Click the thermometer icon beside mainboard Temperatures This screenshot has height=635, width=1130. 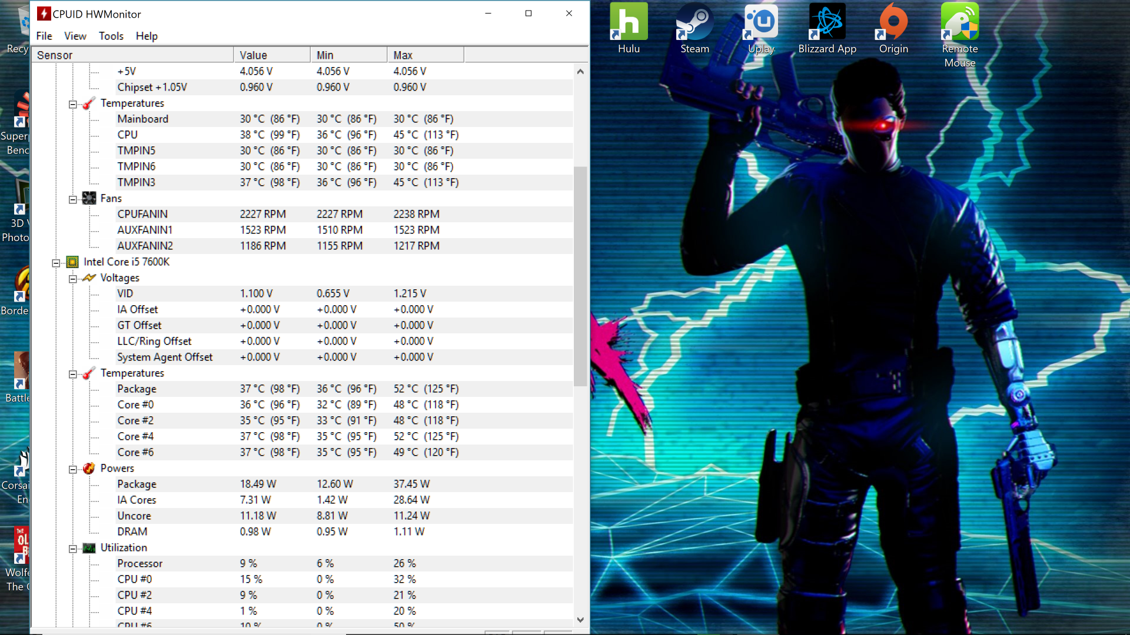[89, 103]
